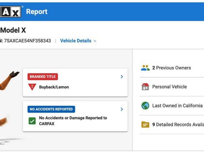Click the 'Model X' heading
The width and height of the screenshot is (204, 153).
tap(13, 30)
